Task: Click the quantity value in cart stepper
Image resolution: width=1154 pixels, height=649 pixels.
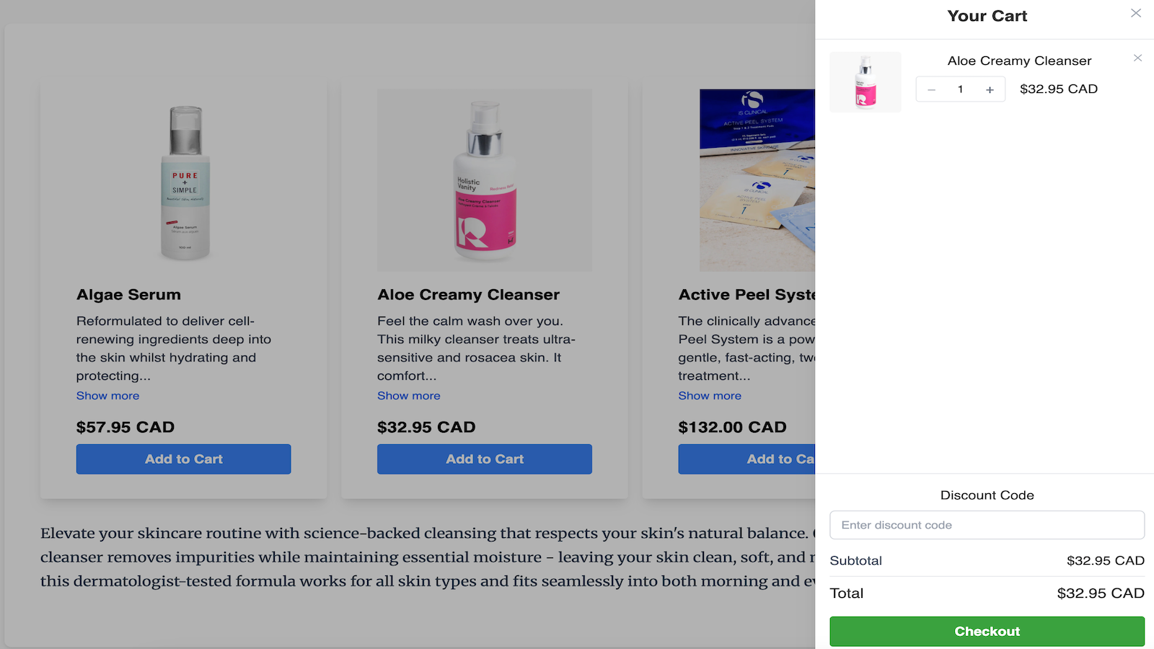Action: [961, 89]
